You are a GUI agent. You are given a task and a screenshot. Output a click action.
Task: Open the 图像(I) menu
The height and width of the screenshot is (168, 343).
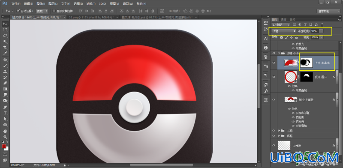tap(41, 4)
